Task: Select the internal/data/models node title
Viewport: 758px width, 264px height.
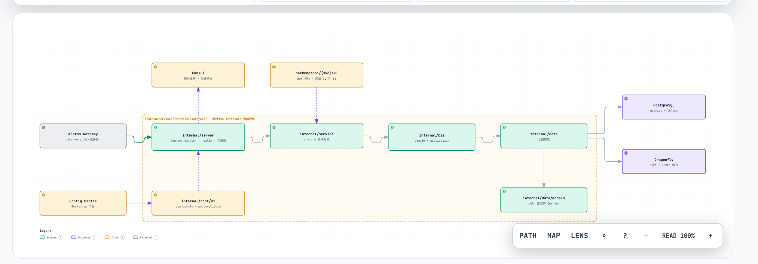Action: click(544, 198)
